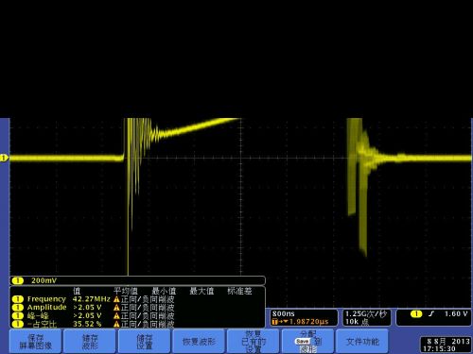Viewport: 473px width, 354px height.
Task: Click the channel 1 badge beside 200mV
Action: 18,280
